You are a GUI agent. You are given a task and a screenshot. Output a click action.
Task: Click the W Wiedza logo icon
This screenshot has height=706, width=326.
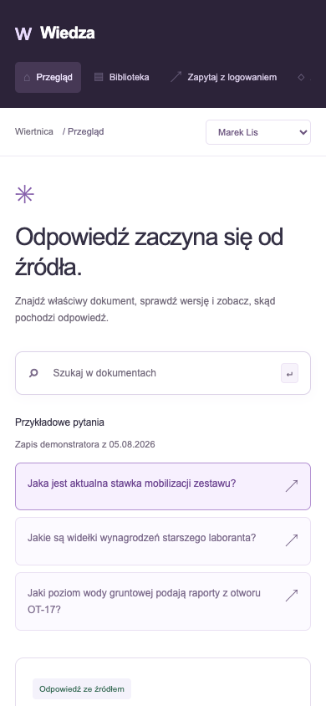[23, 33]
